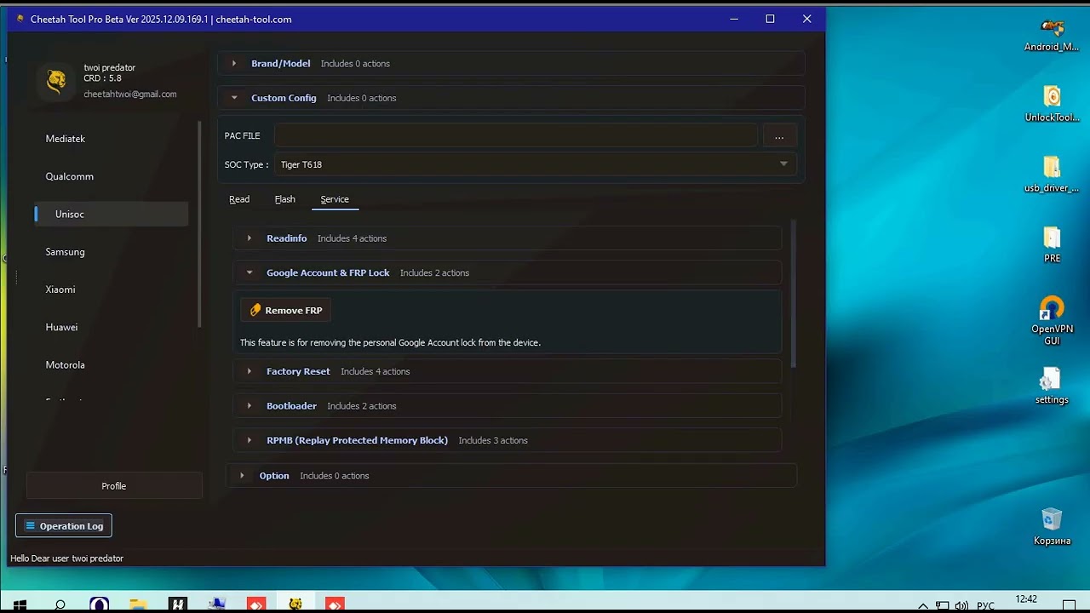
Task: Open the Motorola sidebar section
Action: point(111,365)
